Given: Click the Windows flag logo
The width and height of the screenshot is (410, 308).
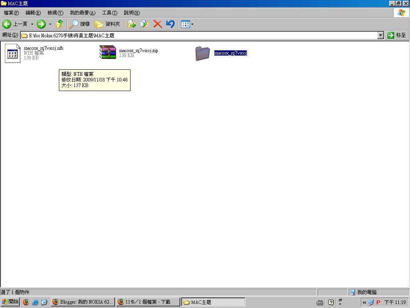Looking at the screenshot, I should pos(402,12).
